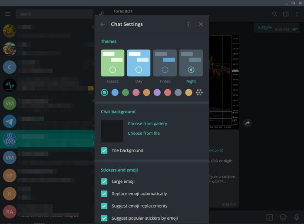Pick the gray accent color
Image resolution: width=304 pixels, height=224 pixels.
(178, 92)
